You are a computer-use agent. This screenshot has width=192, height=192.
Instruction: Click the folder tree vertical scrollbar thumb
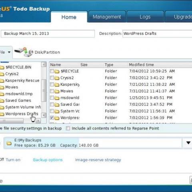[x=44, y=91]
